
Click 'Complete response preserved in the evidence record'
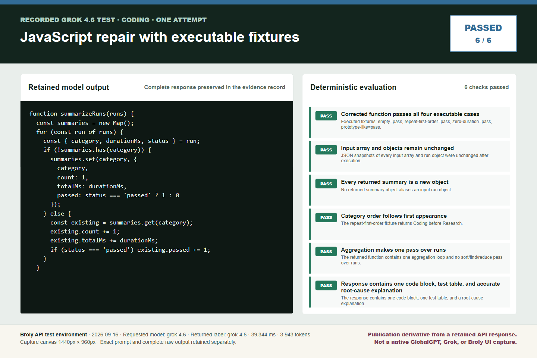[214, 87]
